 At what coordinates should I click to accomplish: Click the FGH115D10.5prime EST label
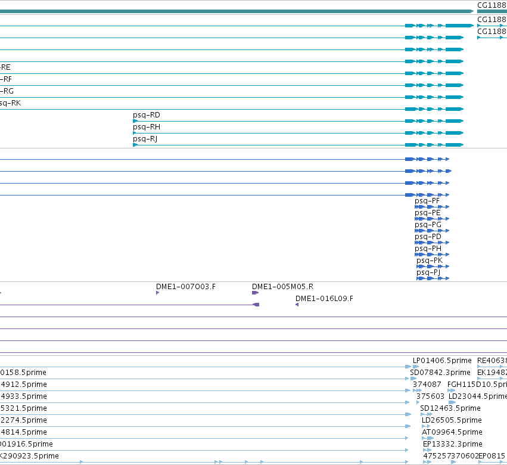pyautogui.click(x=477, y=385)
